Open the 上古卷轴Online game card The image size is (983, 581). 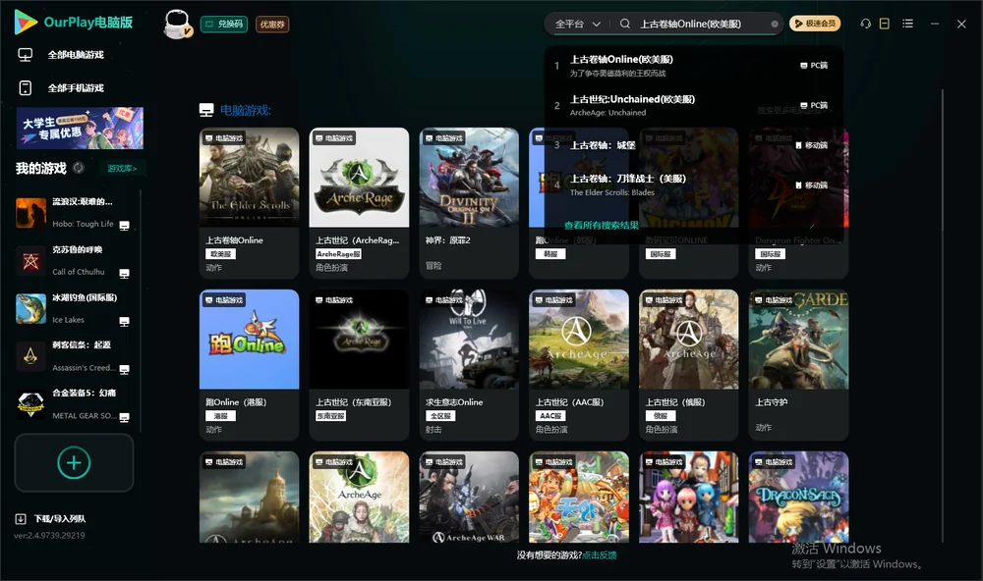[249, 202]
